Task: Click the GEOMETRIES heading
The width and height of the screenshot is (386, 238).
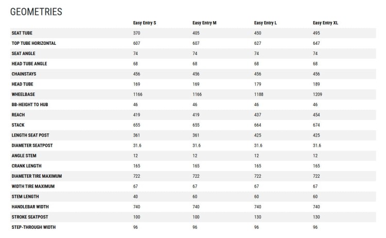Action: (36, 12)
